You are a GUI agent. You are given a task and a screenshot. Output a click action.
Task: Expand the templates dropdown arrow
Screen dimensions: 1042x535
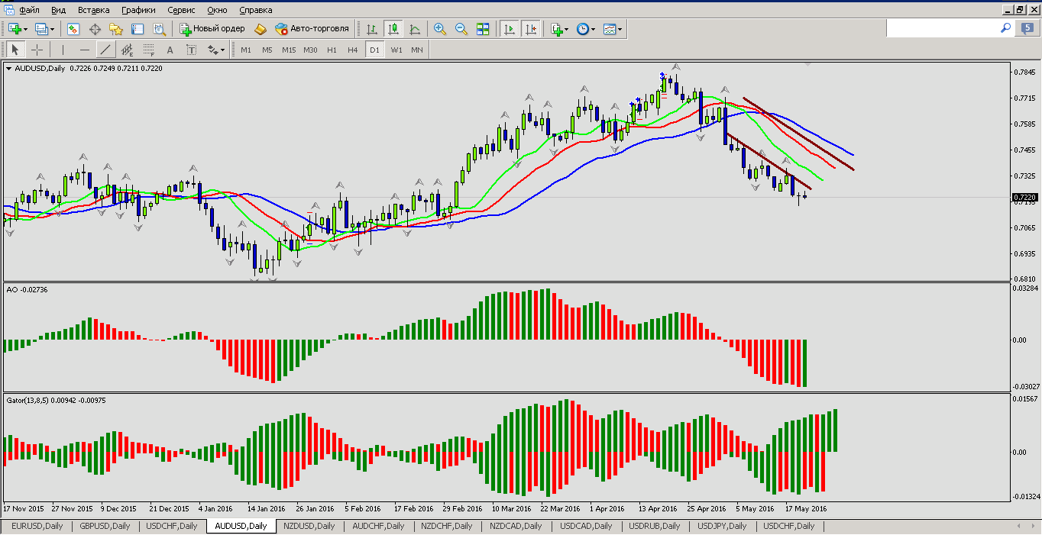pyautogui.click(x=620, y=30)
